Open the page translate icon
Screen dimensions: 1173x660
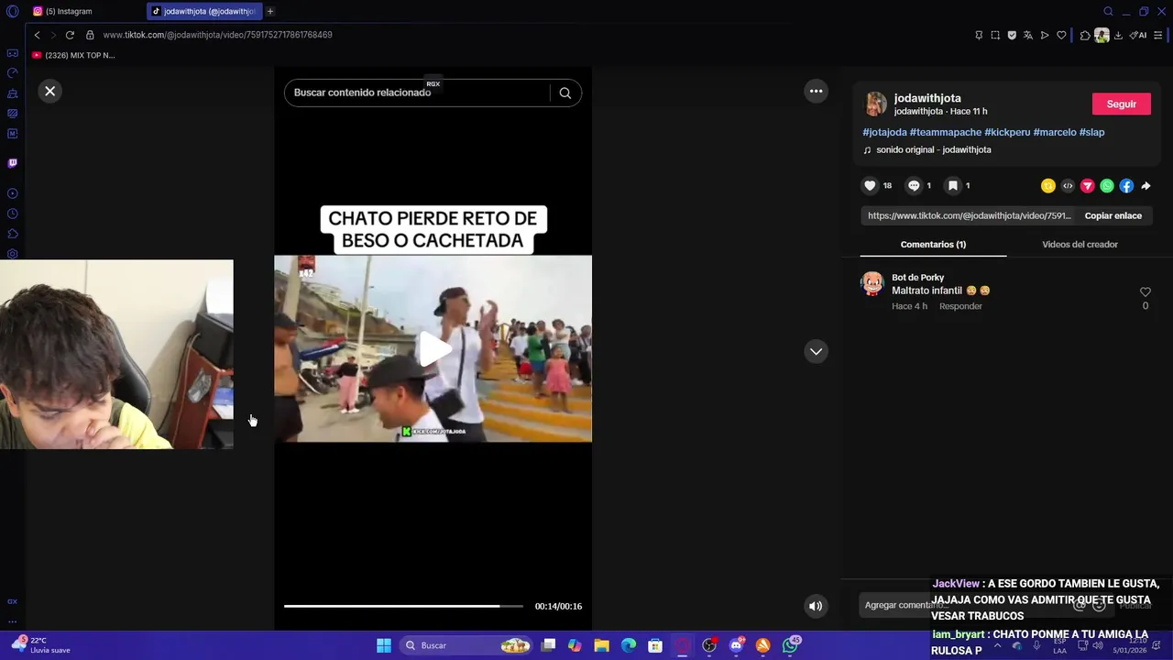(1028, 35)
